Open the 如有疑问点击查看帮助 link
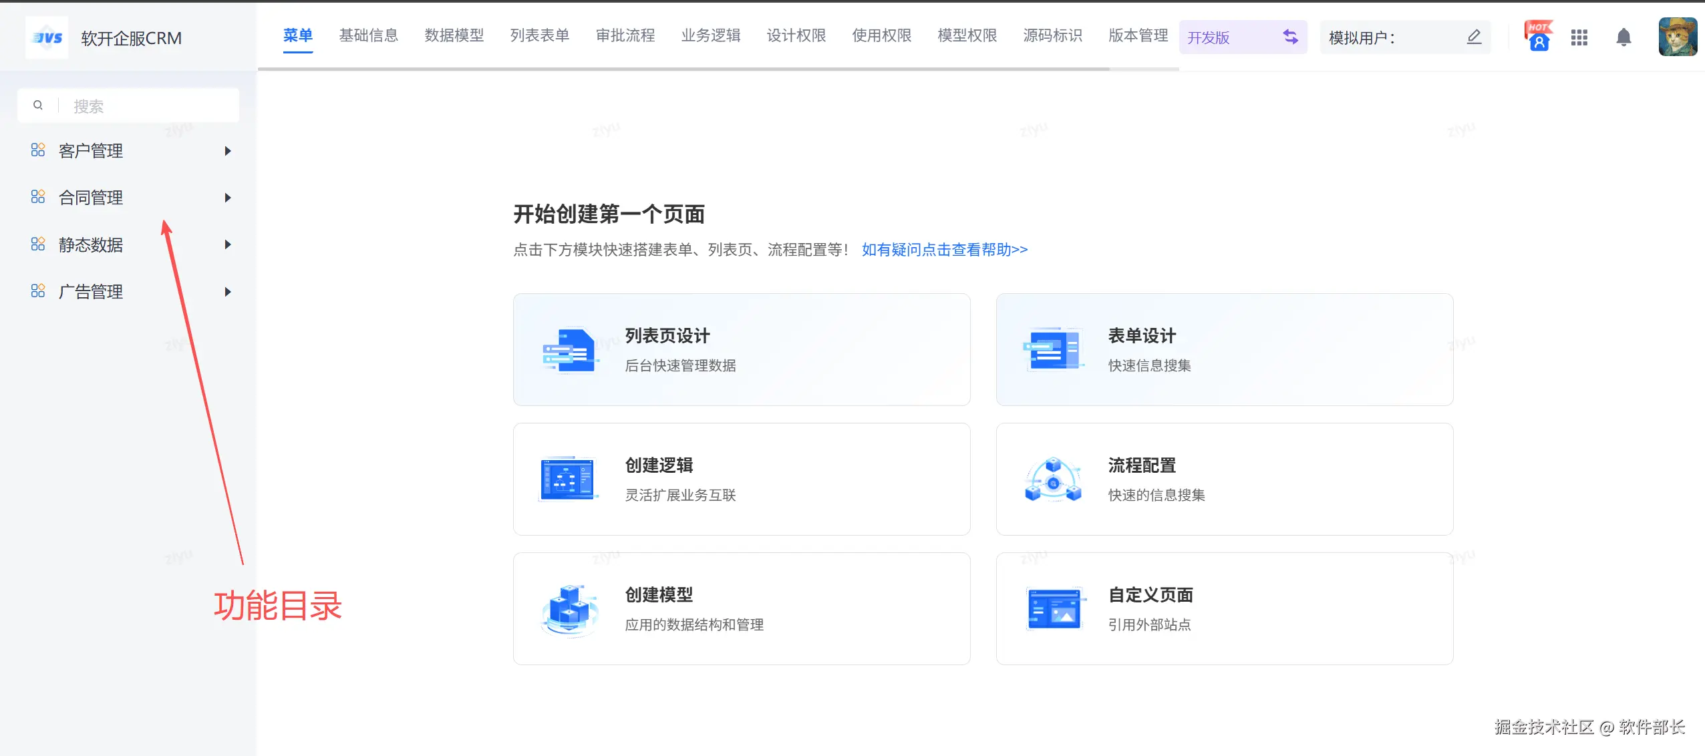The image size is (1705, 756). [x=945, y=250]
